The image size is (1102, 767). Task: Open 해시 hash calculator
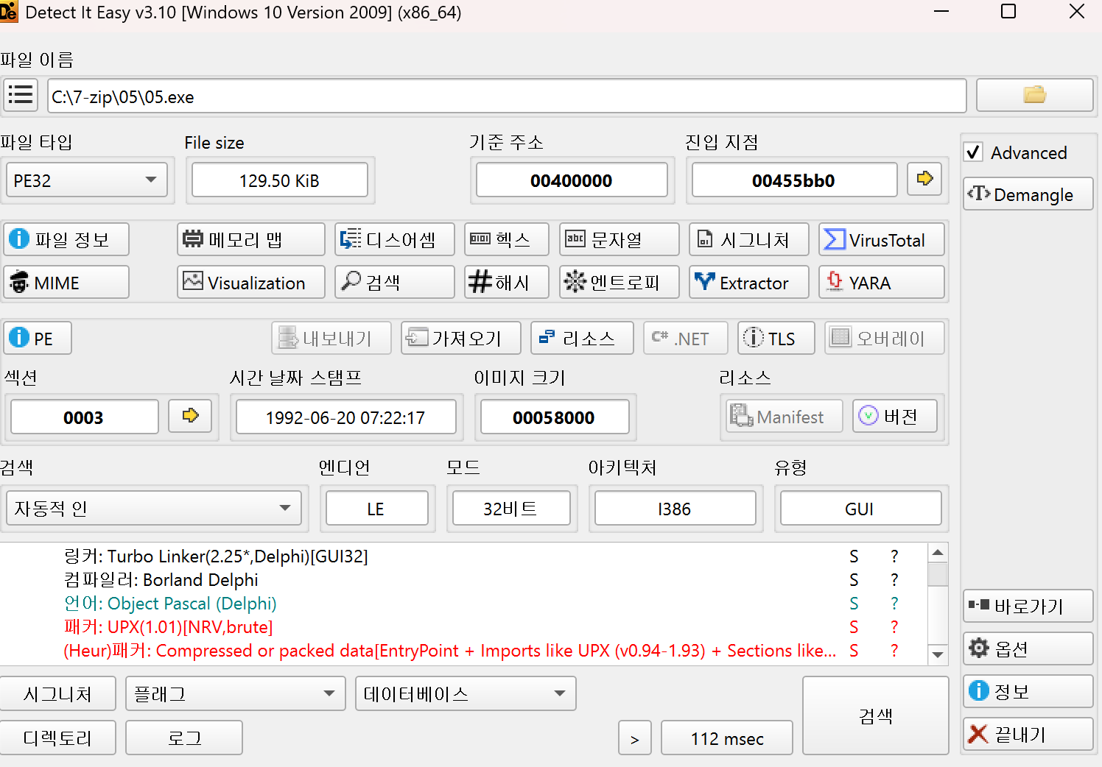[x=507, y=282]
